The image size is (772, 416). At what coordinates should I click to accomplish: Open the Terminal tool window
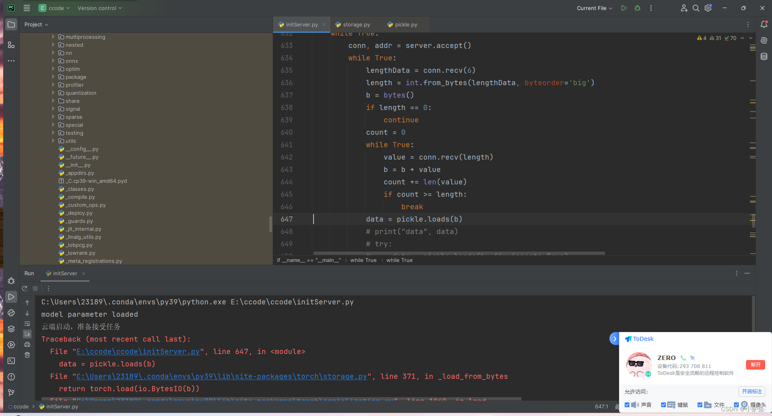[11, 361]
